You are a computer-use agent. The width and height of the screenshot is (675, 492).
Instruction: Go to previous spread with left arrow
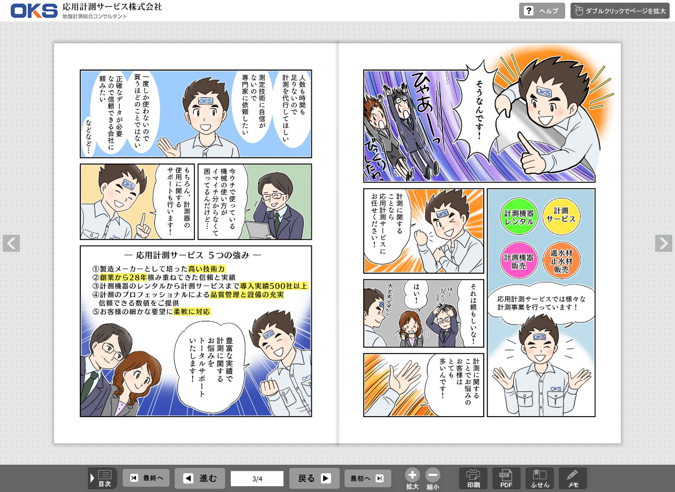(11, 243)
